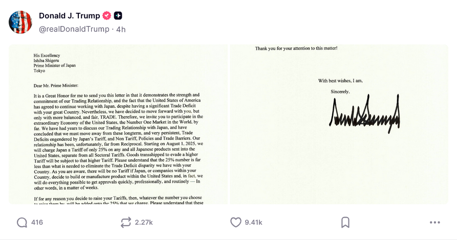Image resolution: width=457 pixels, height=240 pixels.
Task: Open the post via 4h timestamp
Action: pos(121,30)
